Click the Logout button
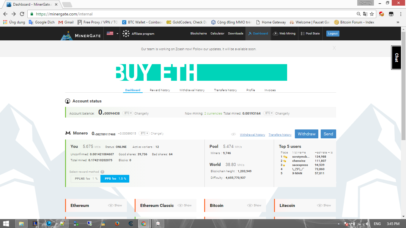The height and width of the screenshot is (228, 406). pos(333,34)
